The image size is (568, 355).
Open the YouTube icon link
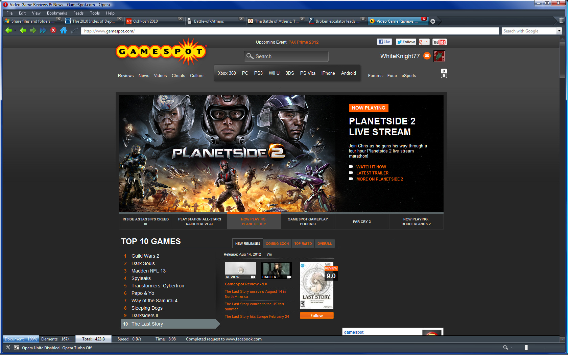[440, 42]
